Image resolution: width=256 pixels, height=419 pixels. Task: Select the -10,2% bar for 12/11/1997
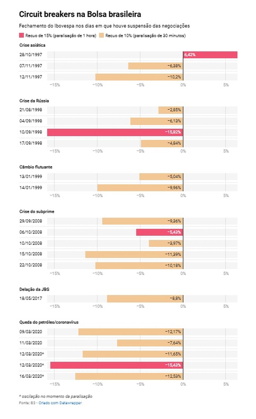(x=139, y=77)
